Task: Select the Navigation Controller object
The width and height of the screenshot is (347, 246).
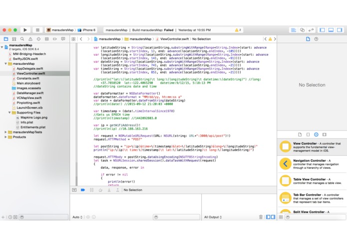Action: pos(312,164)
